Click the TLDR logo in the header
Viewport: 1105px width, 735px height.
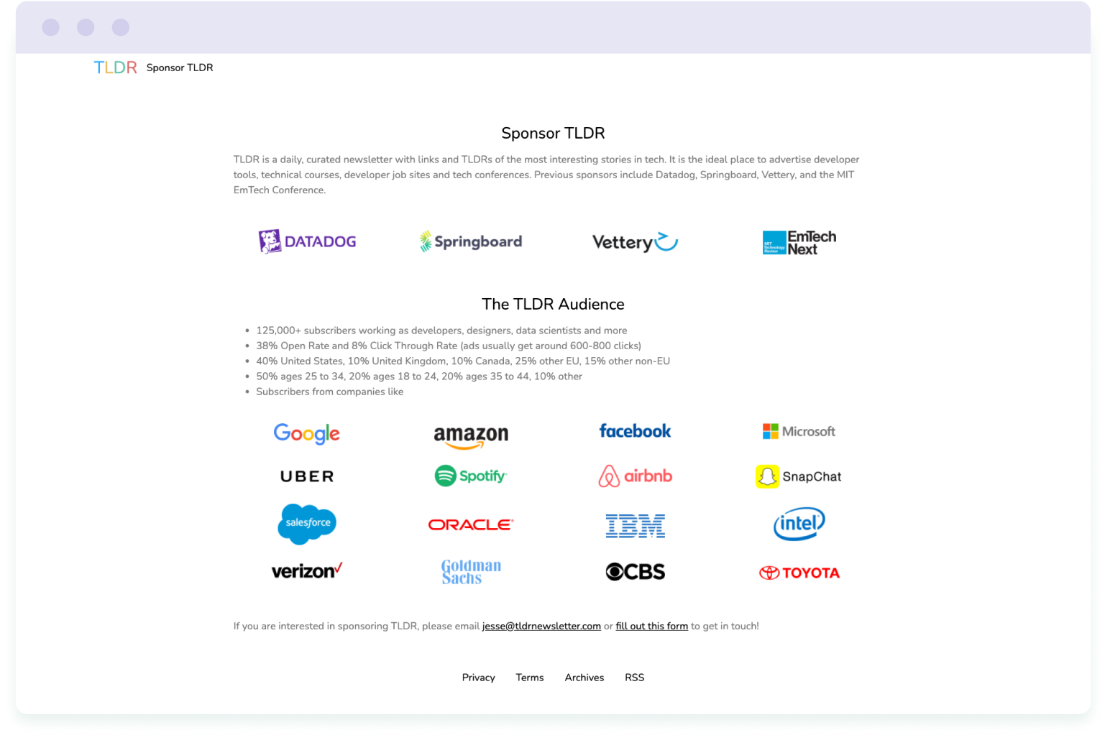pos(115,68)
